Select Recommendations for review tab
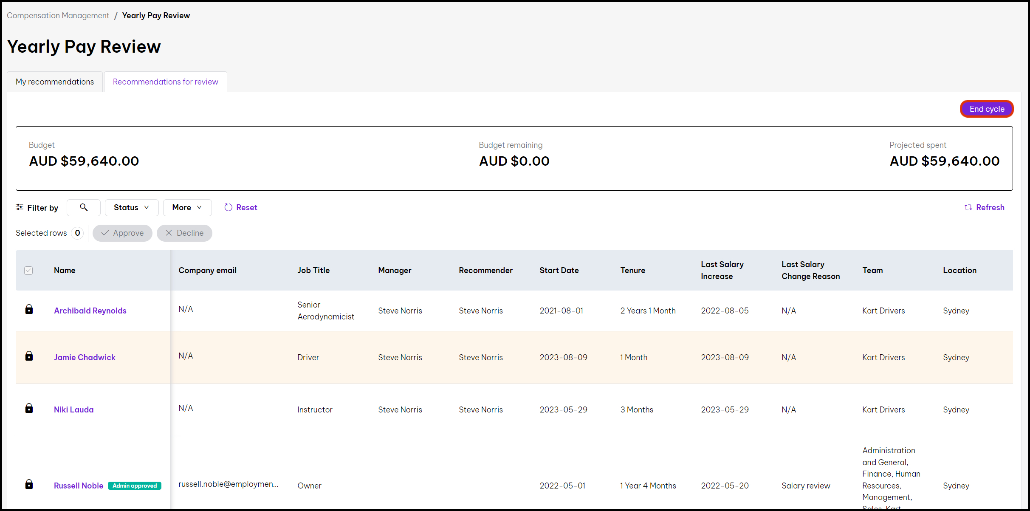The image size is (1030, 511). coord(165,82)
